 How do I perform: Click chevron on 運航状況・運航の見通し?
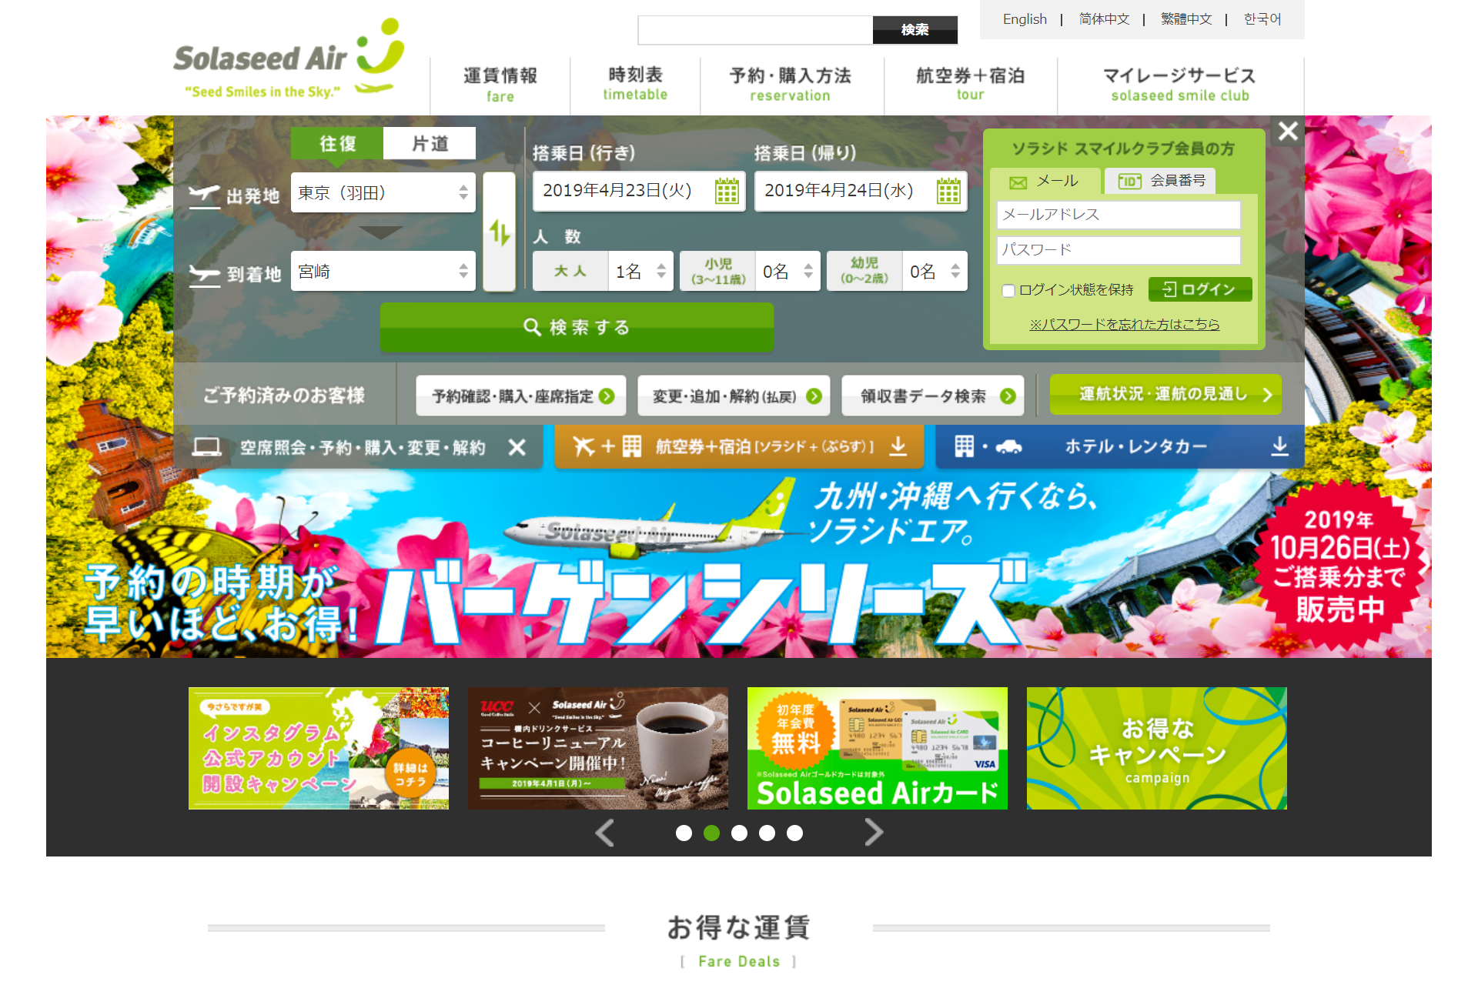1267,395
